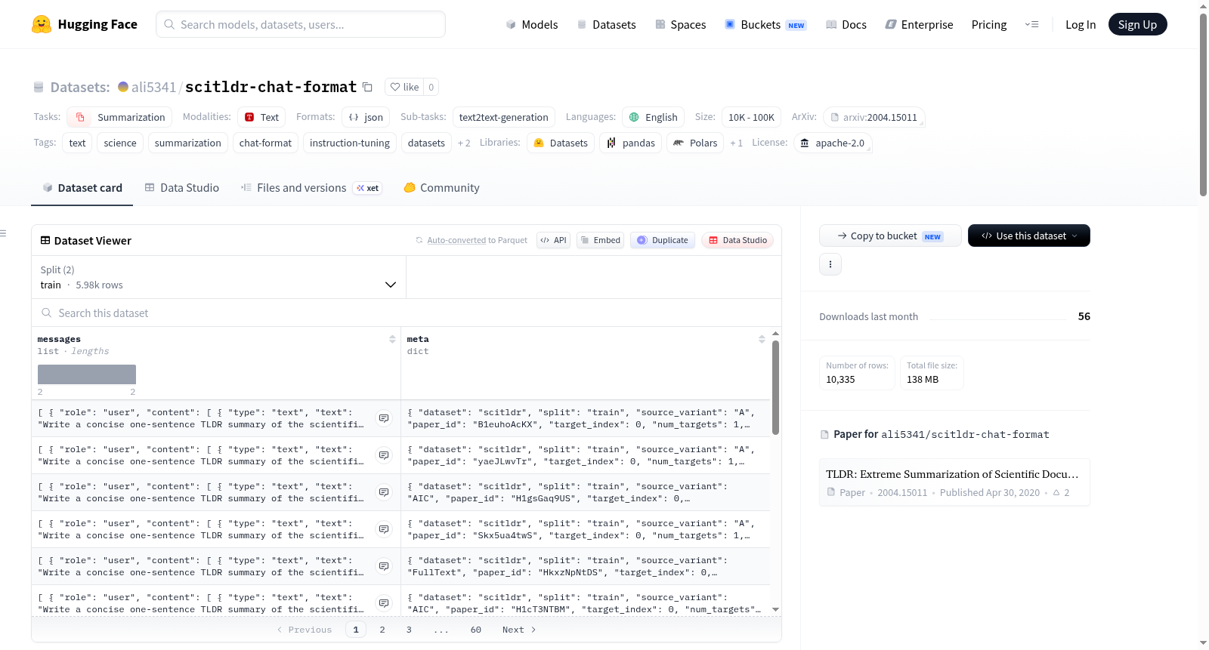Select the Polars library tag

tap(695, 143)
